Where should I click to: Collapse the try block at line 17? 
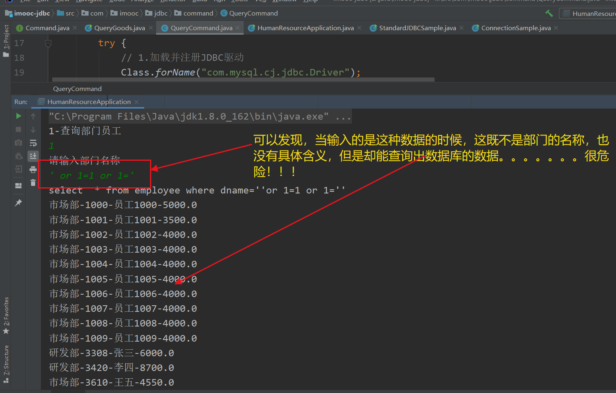click(48, 43)
